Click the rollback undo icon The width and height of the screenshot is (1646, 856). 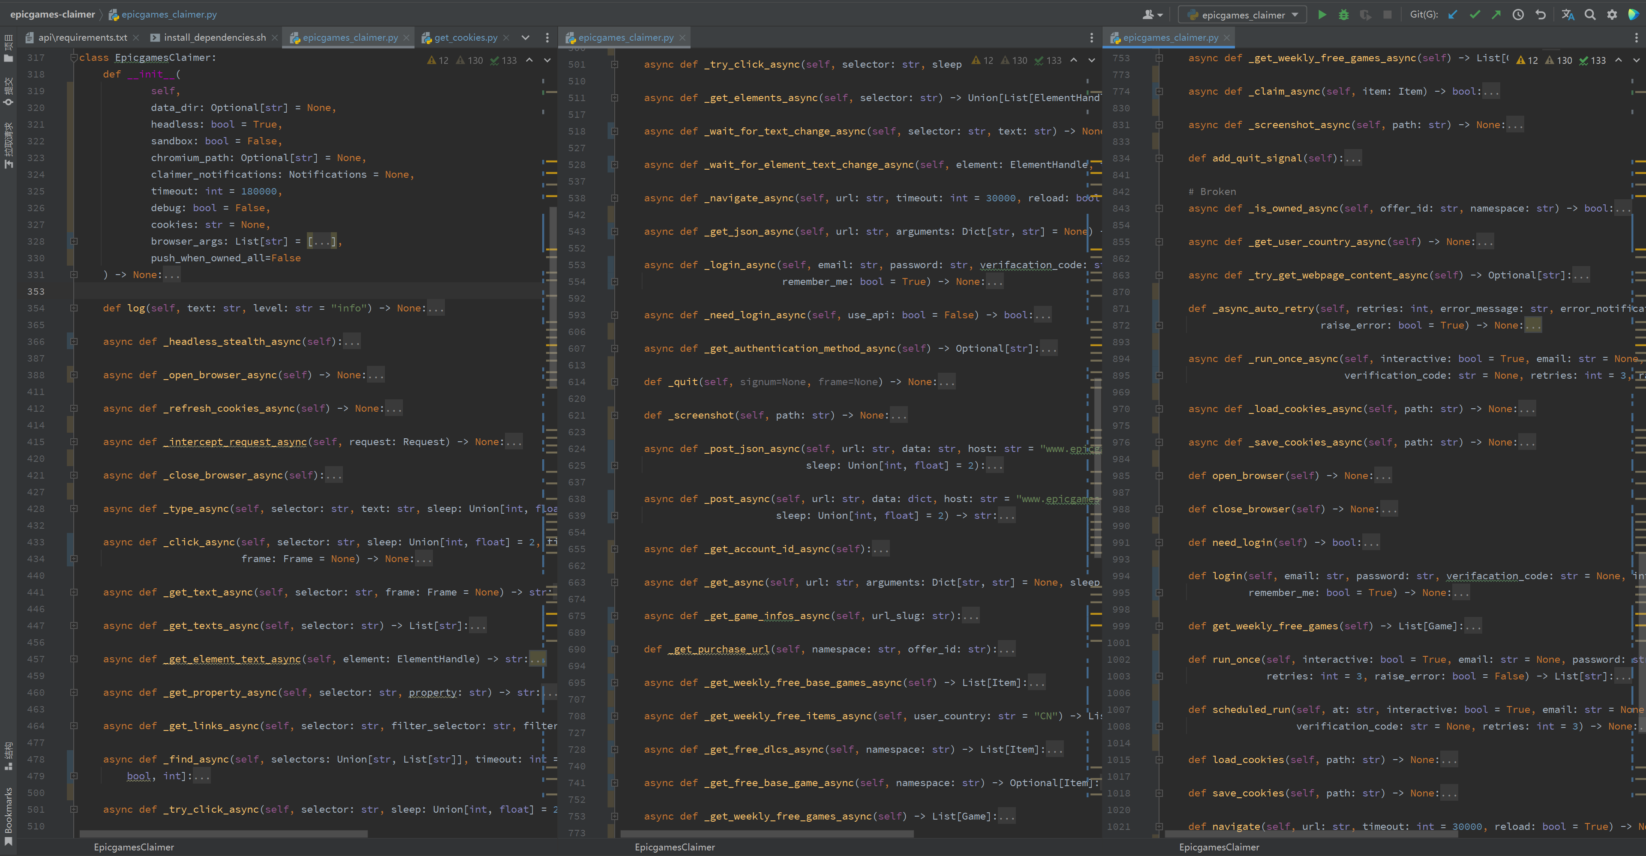1541,15
